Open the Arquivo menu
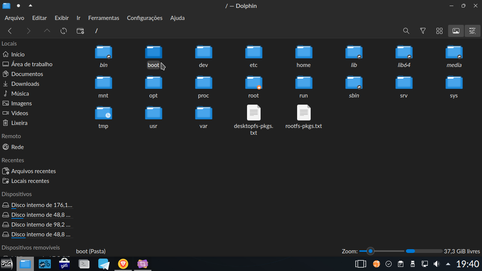The height and width of the screenshot is (271, 482). pos(14,18)
